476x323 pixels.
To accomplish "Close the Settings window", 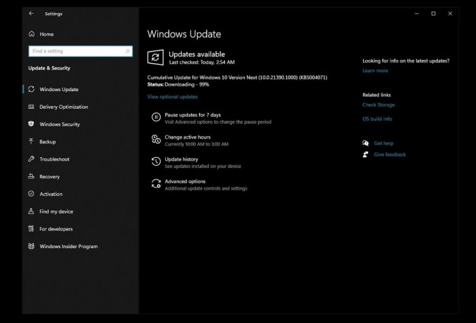I will tap(450, 14).
